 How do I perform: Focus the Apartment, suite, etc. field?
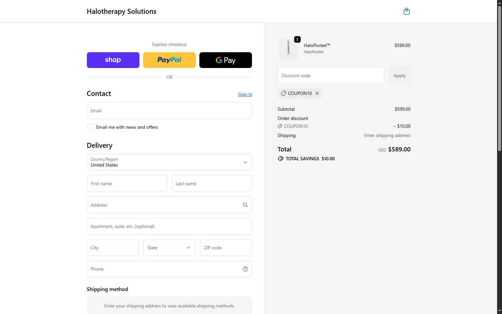(x=169, y=226)
